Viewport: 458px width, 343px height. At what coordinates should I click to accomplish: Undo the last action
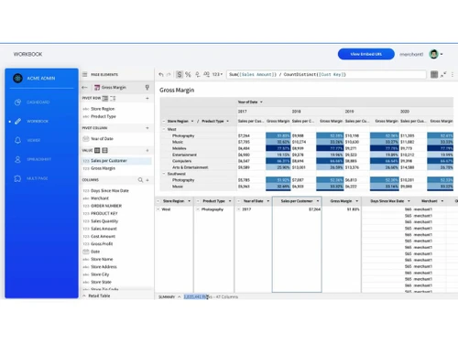pos(161,74)
